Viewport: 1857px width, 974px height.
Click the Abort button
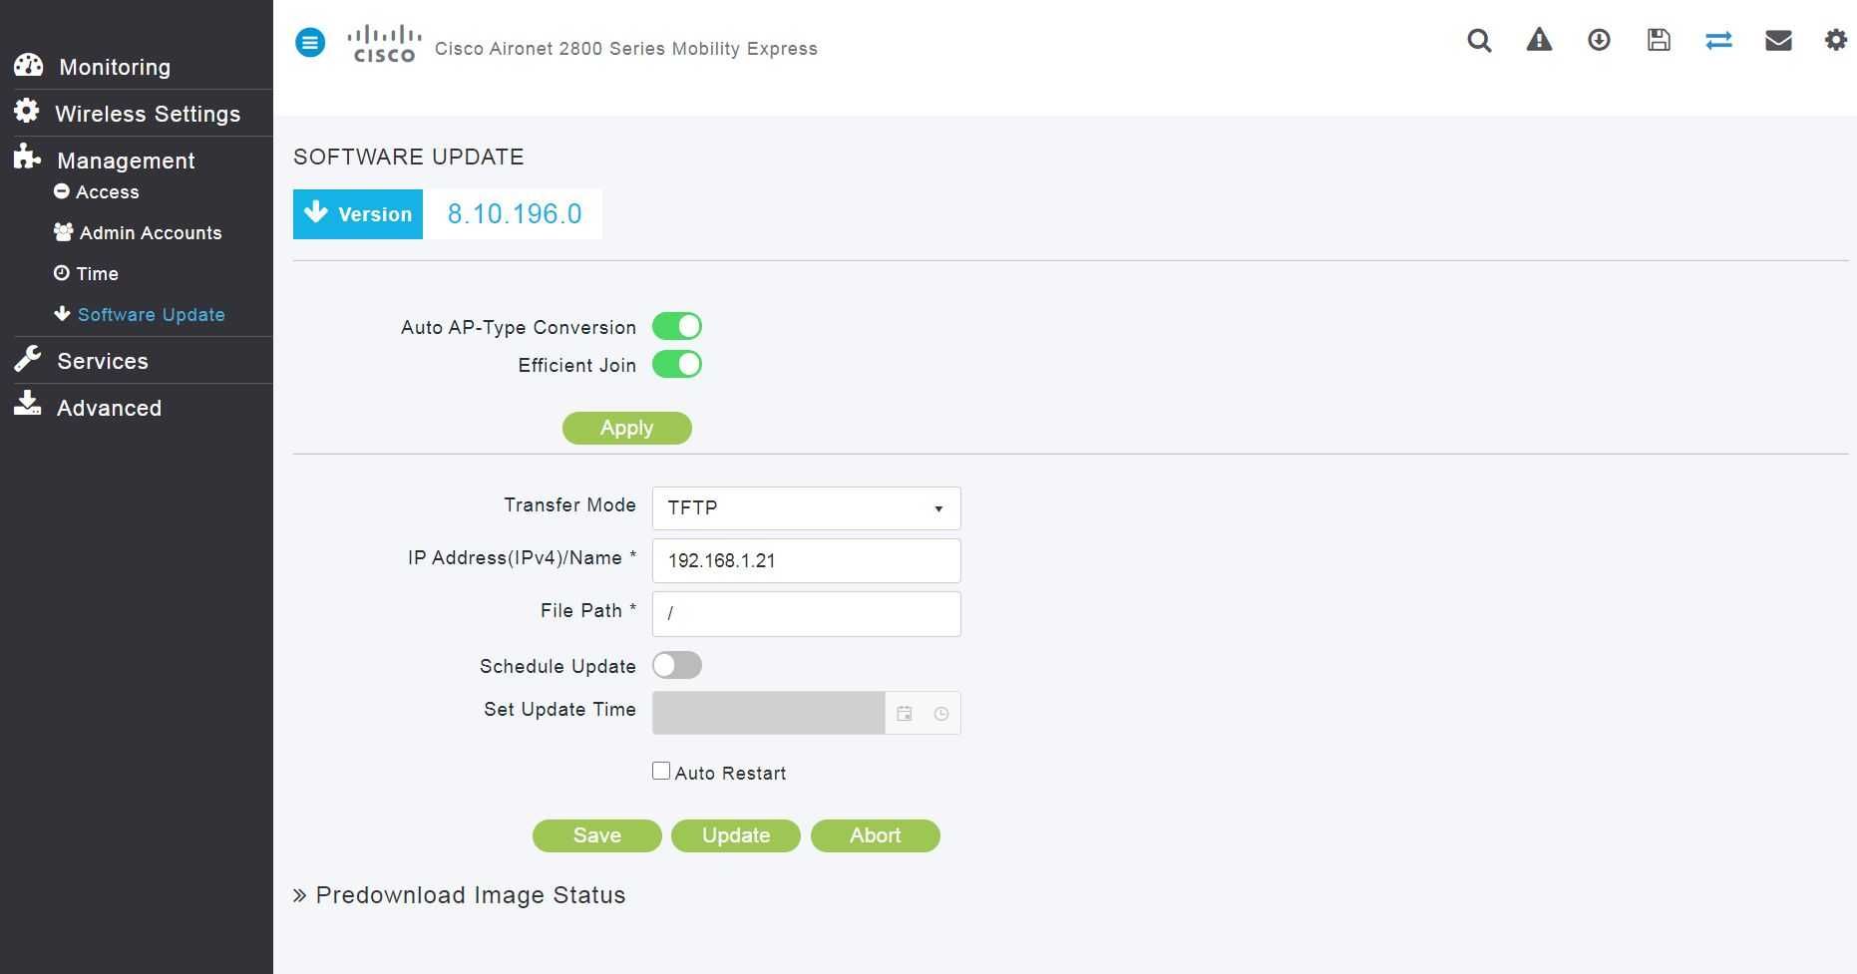coord(876,835)
